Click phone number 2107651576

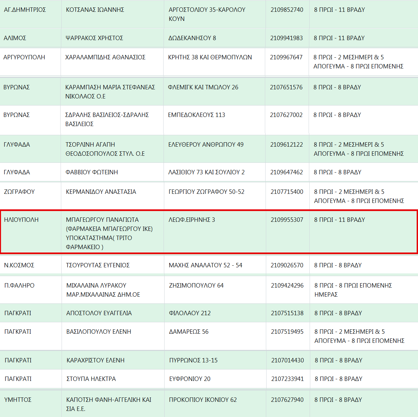(x=286, y=87)
